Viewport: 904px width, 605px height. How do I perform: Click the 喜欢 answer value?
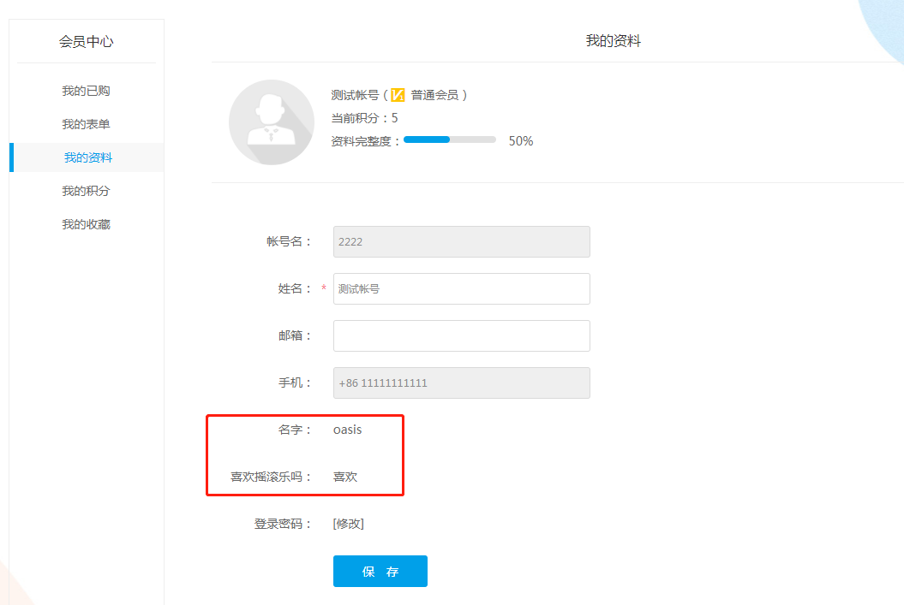coord(345,477)
